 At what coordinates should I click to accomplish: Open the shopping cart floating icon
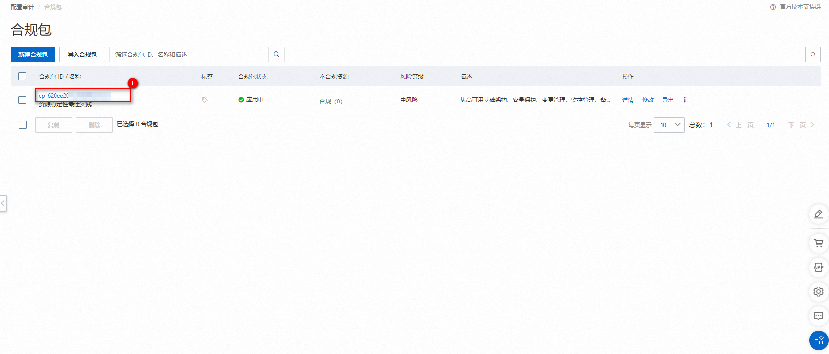pyautogui.click(x=818, y=243)
